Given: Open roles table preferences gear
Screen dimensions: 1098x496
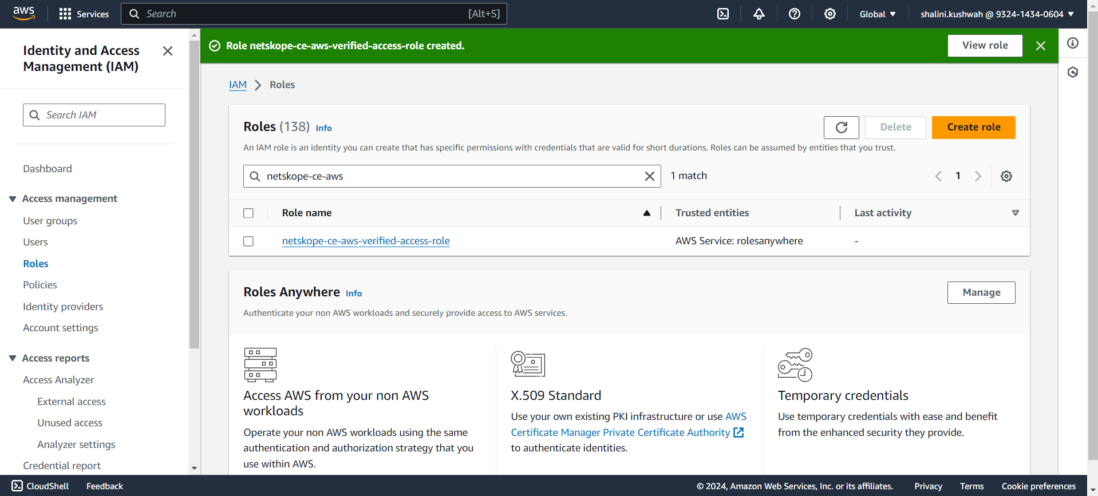Looking at the screenshot, I should [1006, 176].
